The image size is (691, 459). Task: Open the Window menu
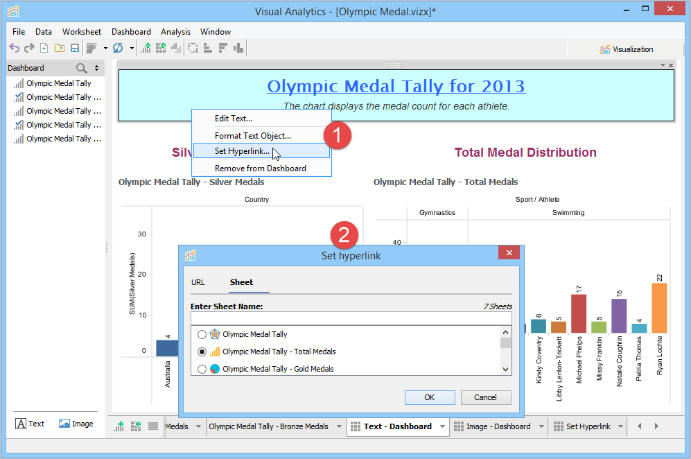point(216,32)
